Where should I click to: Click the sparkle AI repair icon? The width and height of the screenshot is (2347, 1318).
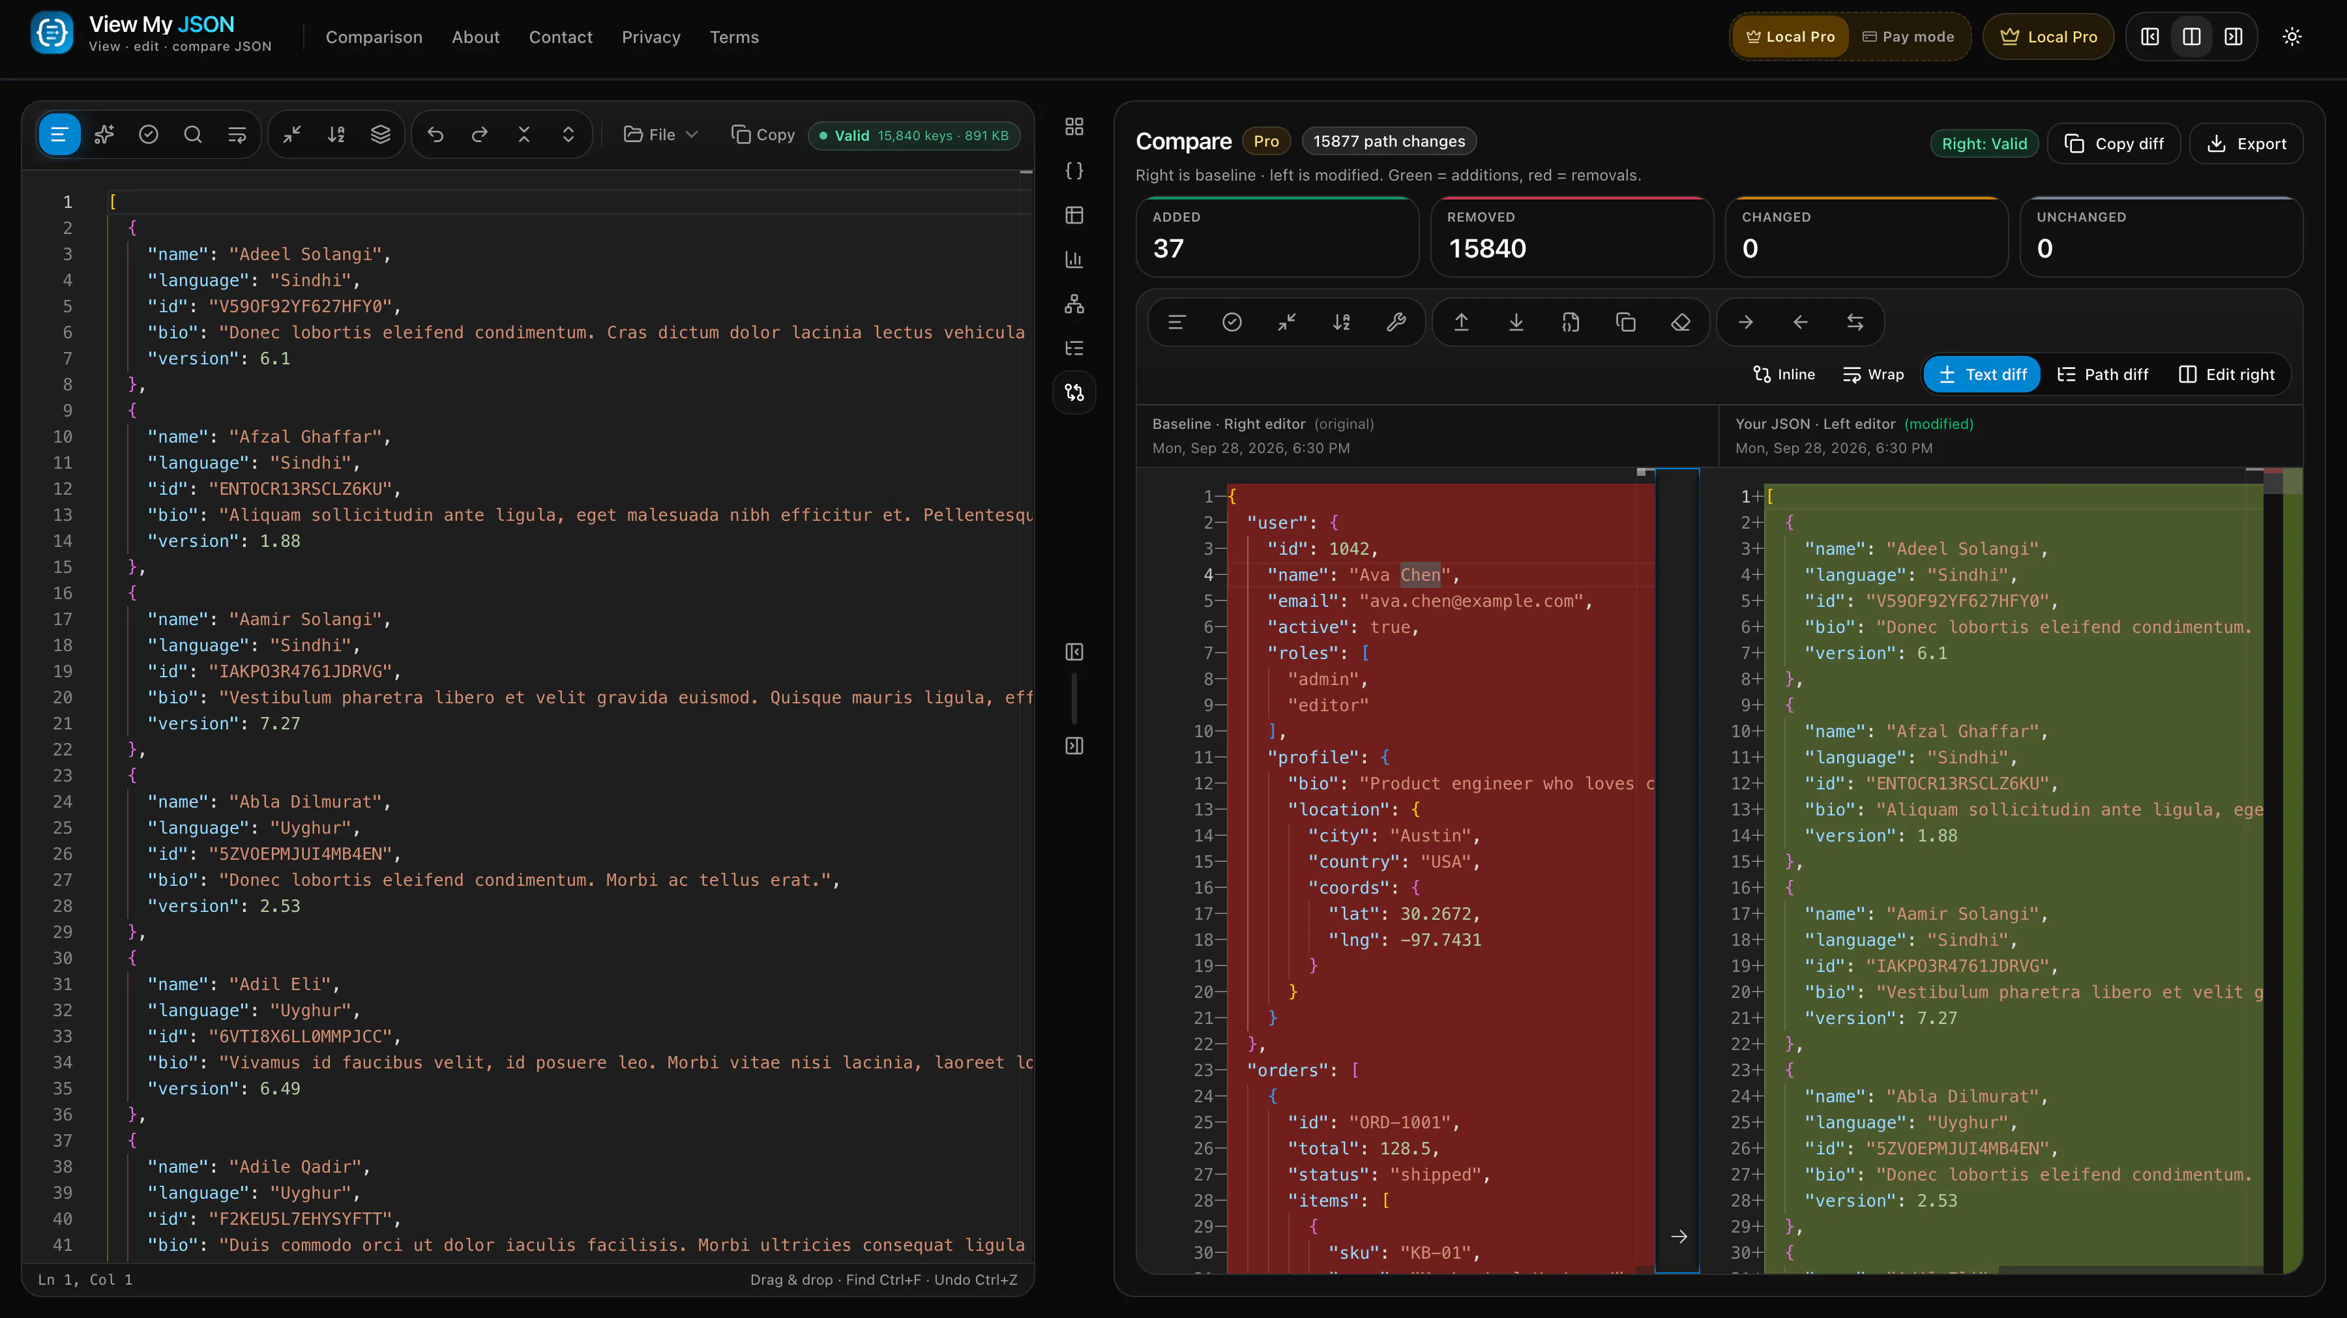(x=104, y=135)
